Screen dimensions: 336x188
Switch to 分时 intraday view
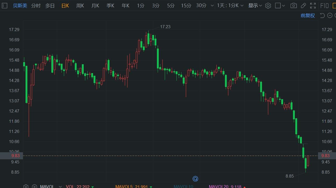36,5
